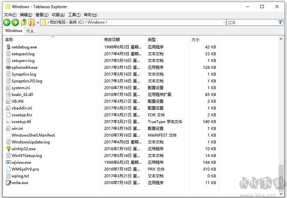Click the 310 KB size cell
The width and height of the screenshot is (287, 198).
[210, 169]
